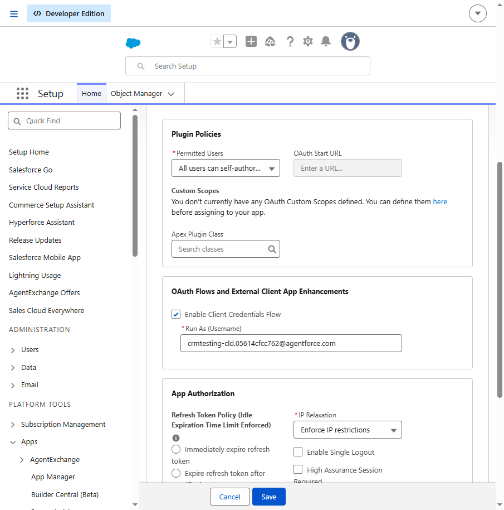Viewport: 504px width, 510px height.
Task: Click the Save button
Action: [x=269, y=497]
